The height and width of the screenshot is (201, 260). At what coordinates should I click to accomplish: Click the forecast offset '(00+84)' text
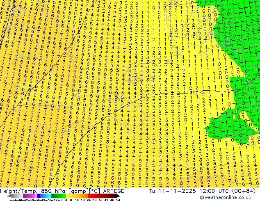tap(244, 191)
